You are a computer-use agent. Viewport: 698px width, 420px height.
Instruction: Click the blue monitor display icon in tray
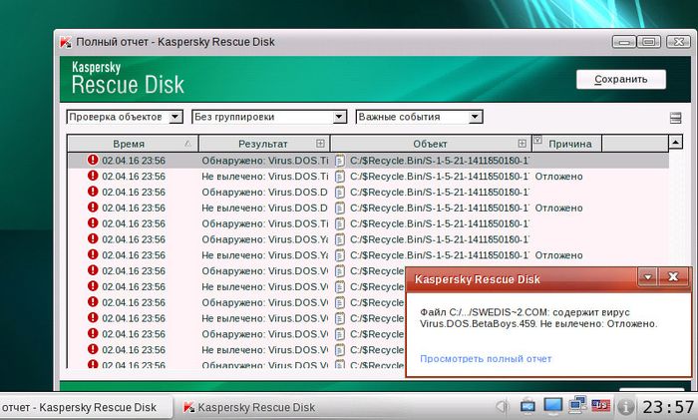point(552,406)
